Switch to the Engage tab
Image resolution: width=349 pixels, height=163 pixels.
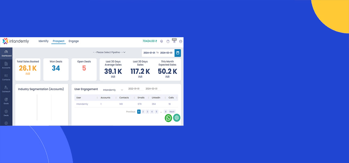tap(74, 41)
